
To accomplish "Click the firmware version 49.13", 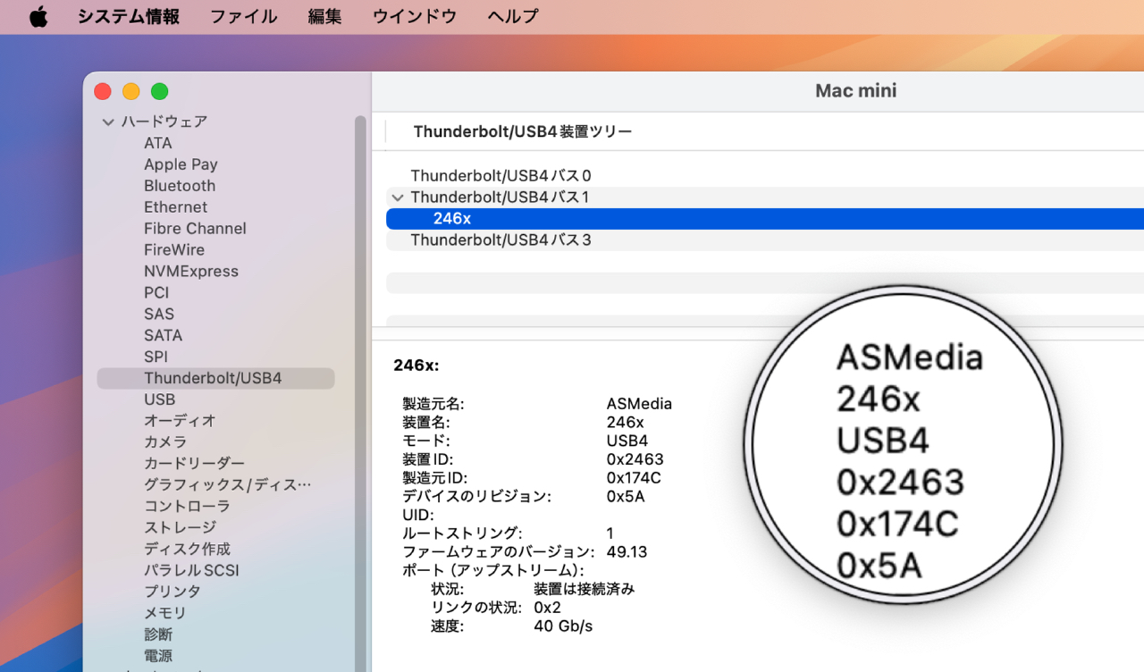I will tap(627, 552).
